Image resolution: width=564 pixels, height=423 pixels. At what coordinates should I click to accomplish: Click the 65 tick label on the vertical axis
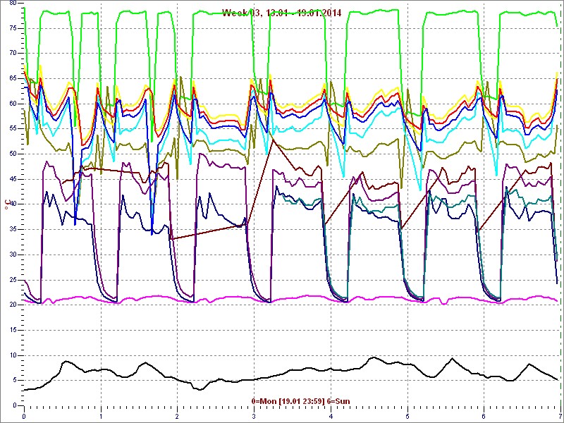click(x=13, y=78)
